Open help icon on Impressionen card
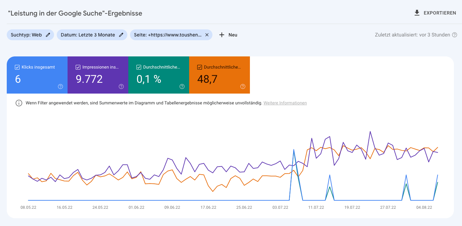 pos(121,86)
